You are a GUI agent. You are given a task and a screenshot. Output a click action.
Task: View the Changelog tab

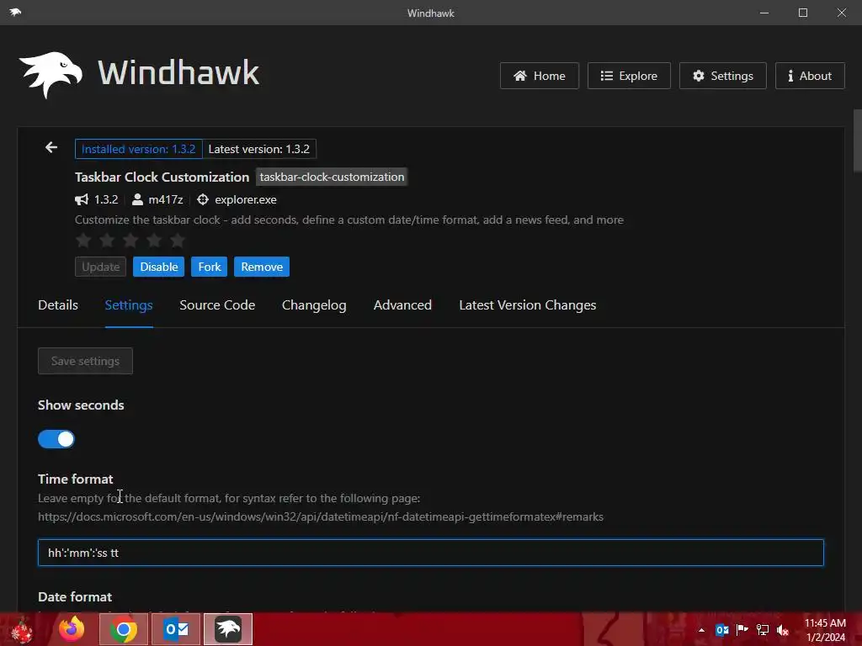pyautogui.click(x=314, y=304)
